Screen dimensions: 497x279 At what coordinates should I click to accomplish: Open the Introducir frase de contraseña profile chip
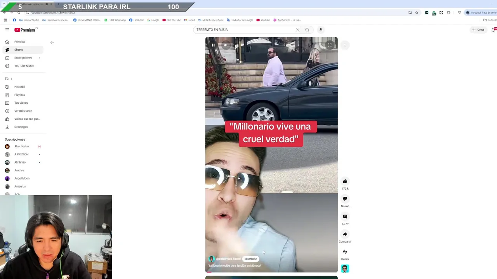[481, 13]
